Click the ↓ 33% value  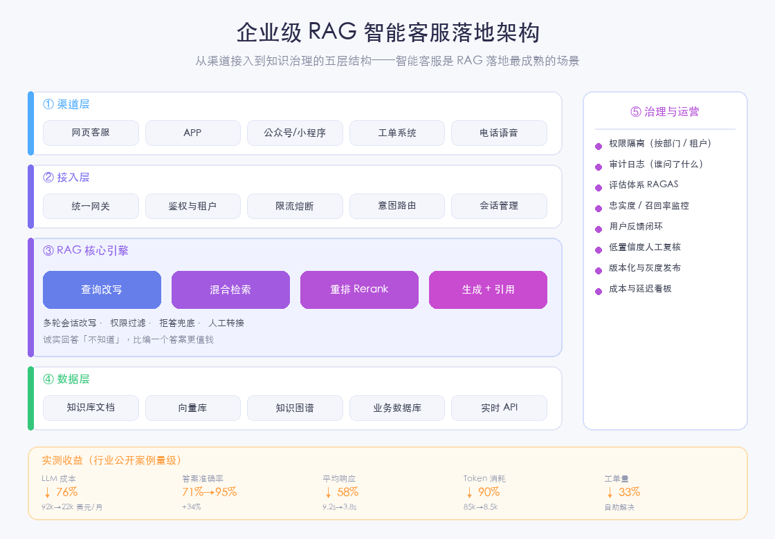click(x=623, y=492)
